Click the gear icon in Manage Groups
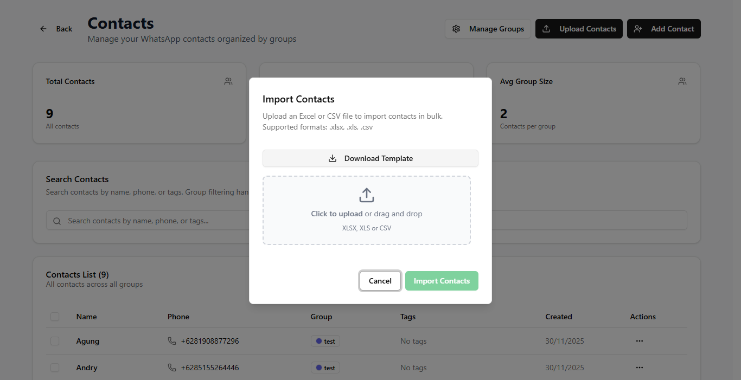This screenshot has width=741, height=380. (x=456, y=29)
